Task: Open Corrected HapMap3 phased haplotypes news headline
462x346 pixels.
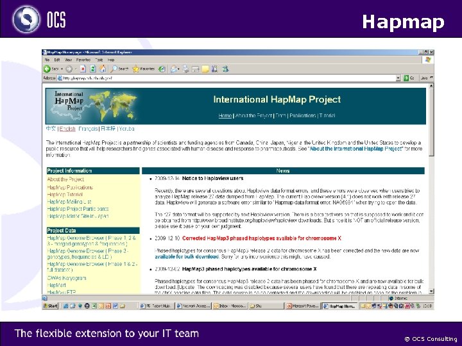Action: pos(262,238)
